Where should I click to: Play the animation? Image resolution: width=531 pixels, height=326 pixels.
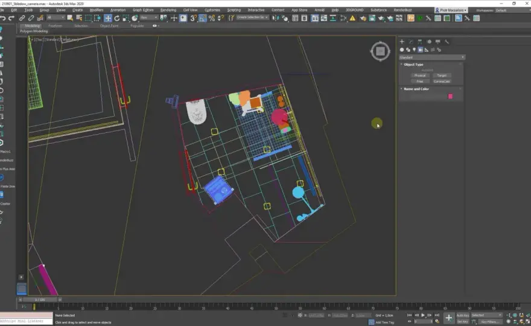pos(423,315)
